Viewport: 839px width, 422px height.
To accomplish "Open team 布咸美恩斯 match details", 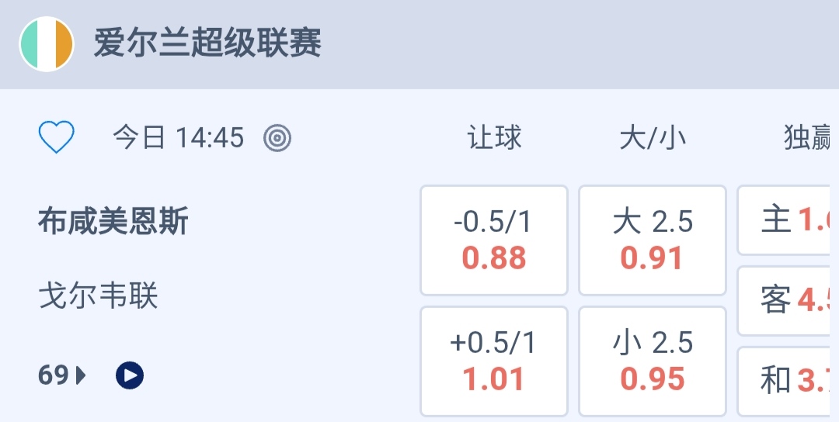I will point(113,223).
